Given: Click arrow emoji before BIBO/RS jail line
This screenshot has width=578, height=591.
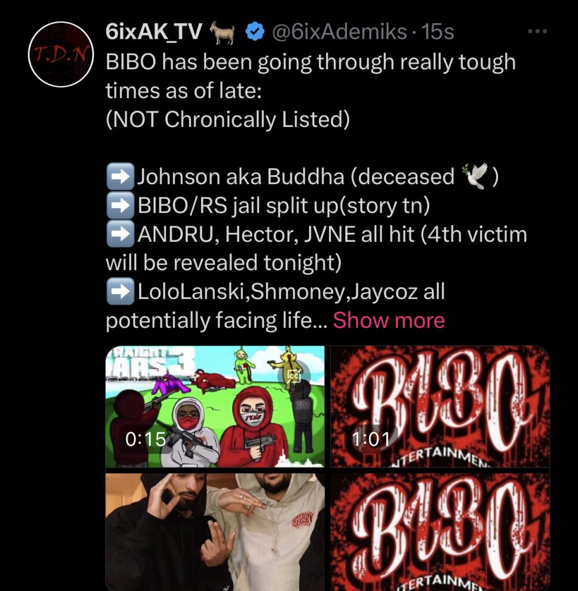Looking at the screenshot, I should point(120,205).
